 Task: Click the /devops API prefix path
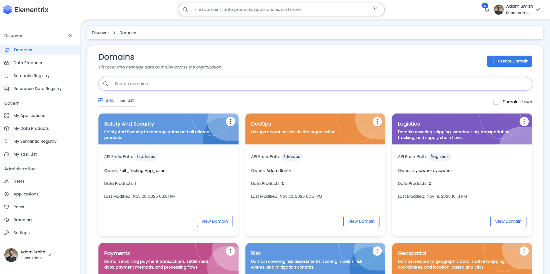[x=292, y=156]
